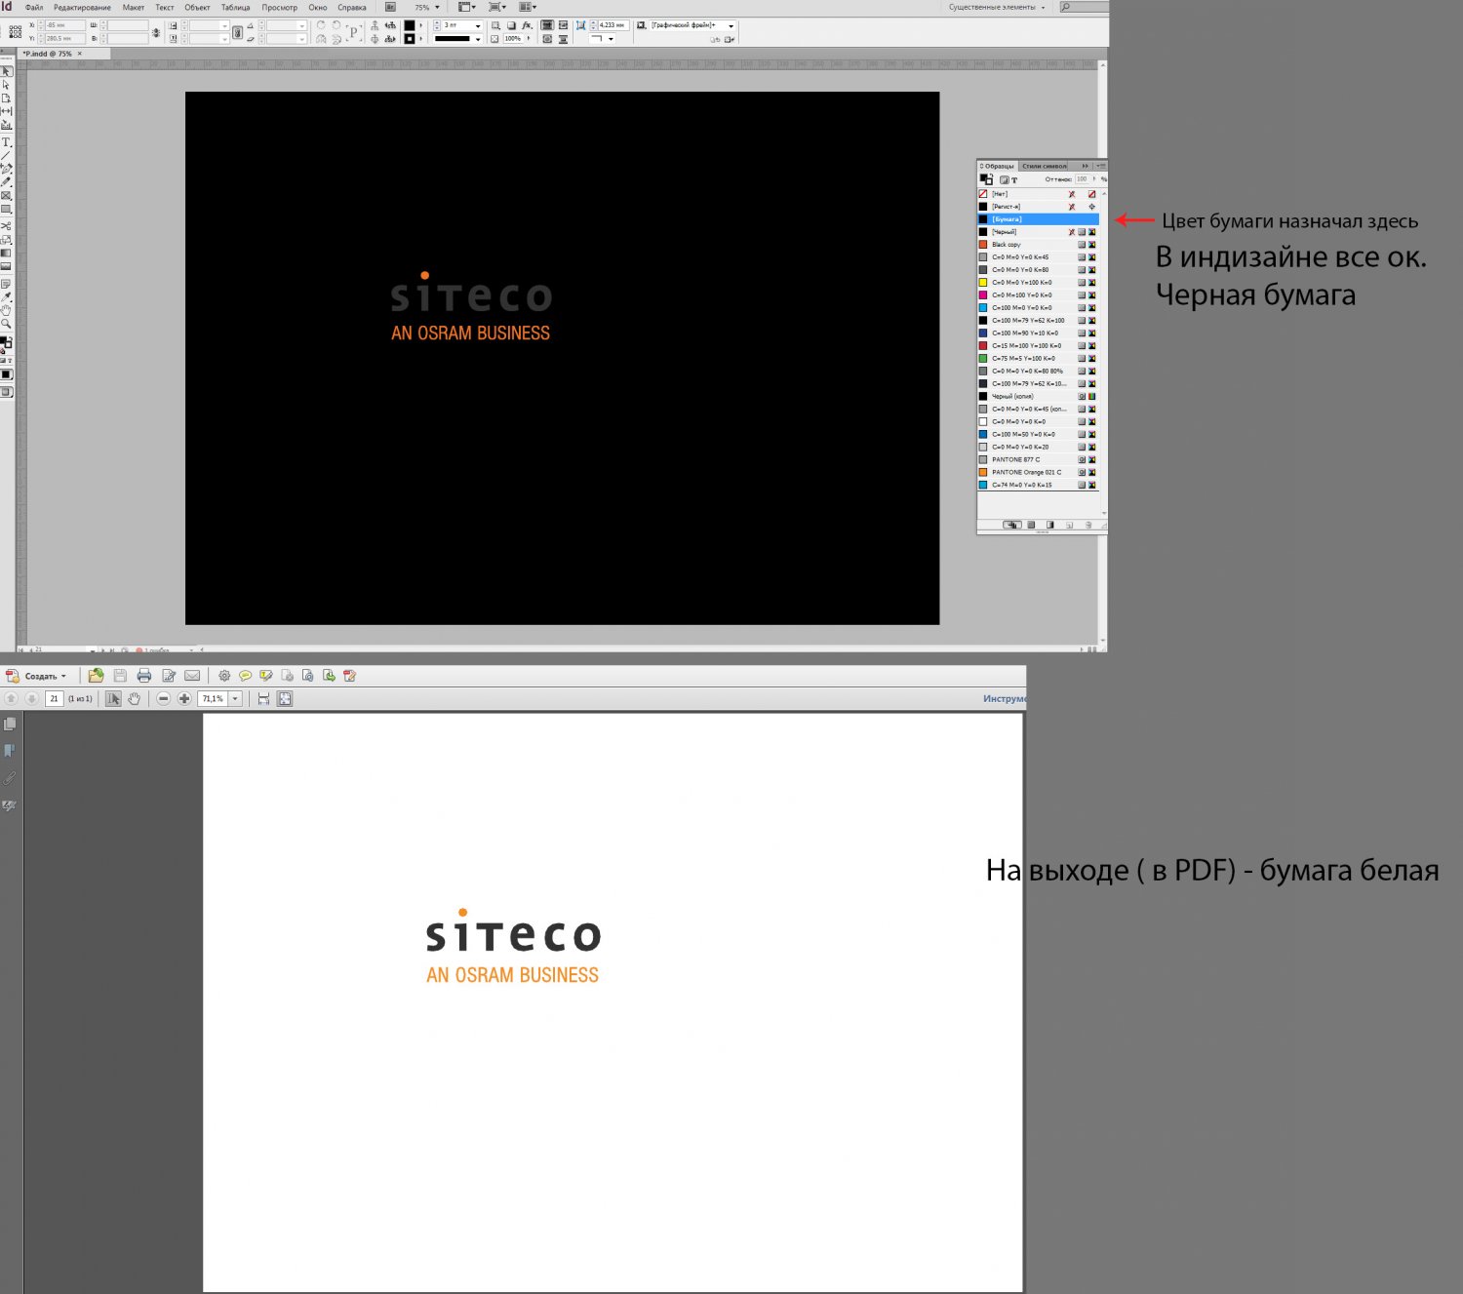The image size is (1463, 1294).
Task: Click the fit page width icon in Acrobat
Action: [x=263, y=699]
